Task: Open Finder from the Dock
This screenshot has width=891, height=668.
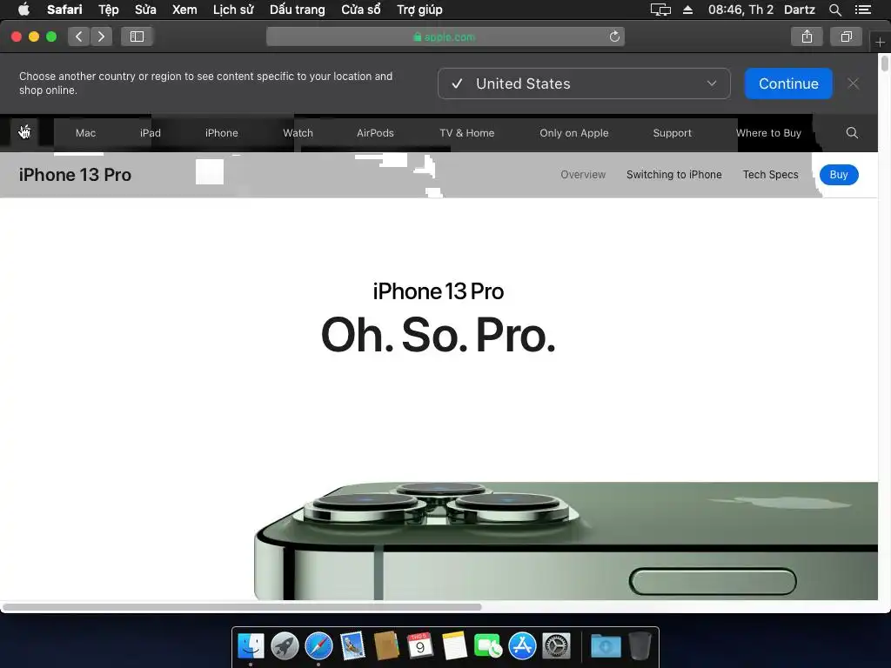Action: (x=251, y=646)
